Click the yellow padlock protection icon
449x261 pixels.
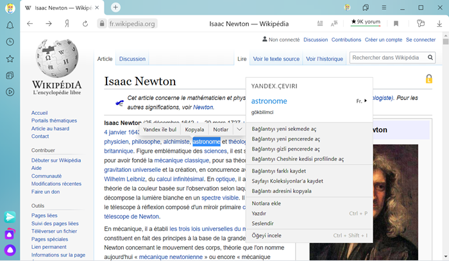428,79
